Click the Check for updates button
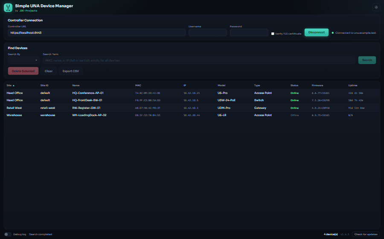 (x=366, y=234)
